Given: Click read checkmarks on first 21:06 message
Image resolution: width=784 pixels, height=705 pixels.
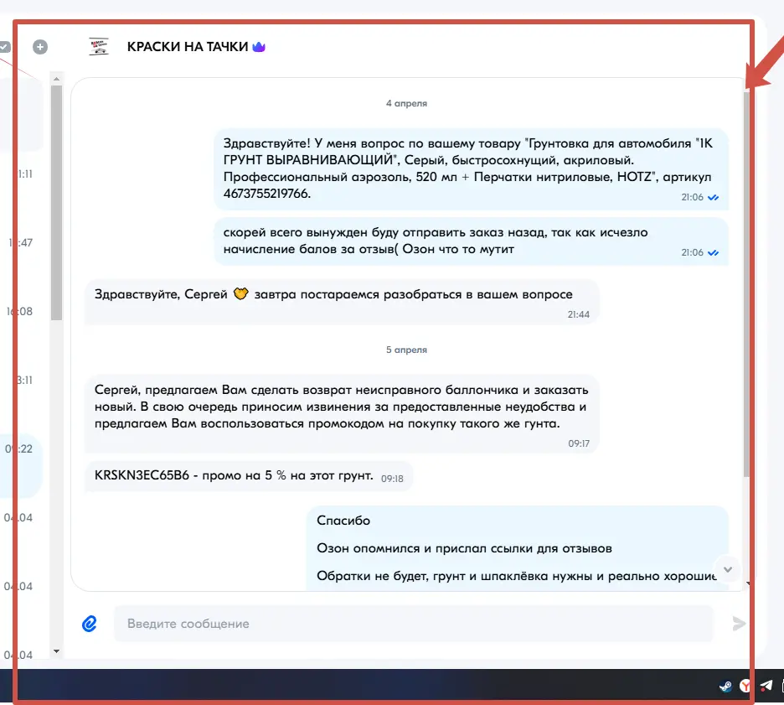Looking at the screenshot, I should [x=714, y=198].
